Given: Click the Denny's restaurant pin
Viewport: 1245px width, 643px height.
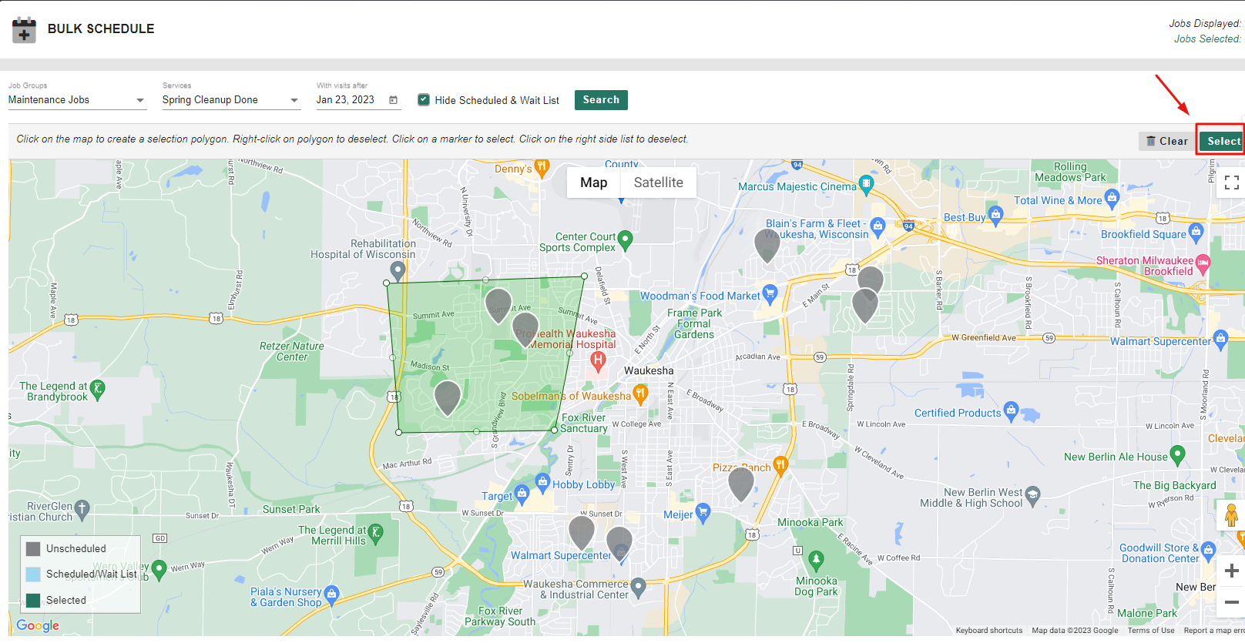Looking at the screenshot, I should 542,167.
